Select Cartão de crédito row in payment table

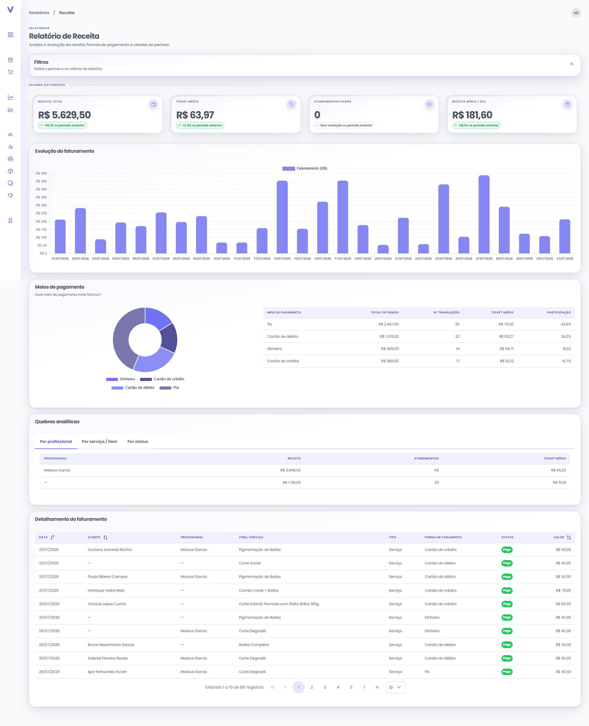click(419, 361)
